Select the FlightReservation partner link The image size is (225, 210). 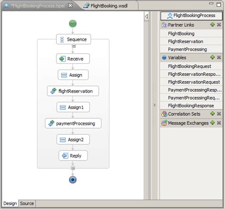191,41
